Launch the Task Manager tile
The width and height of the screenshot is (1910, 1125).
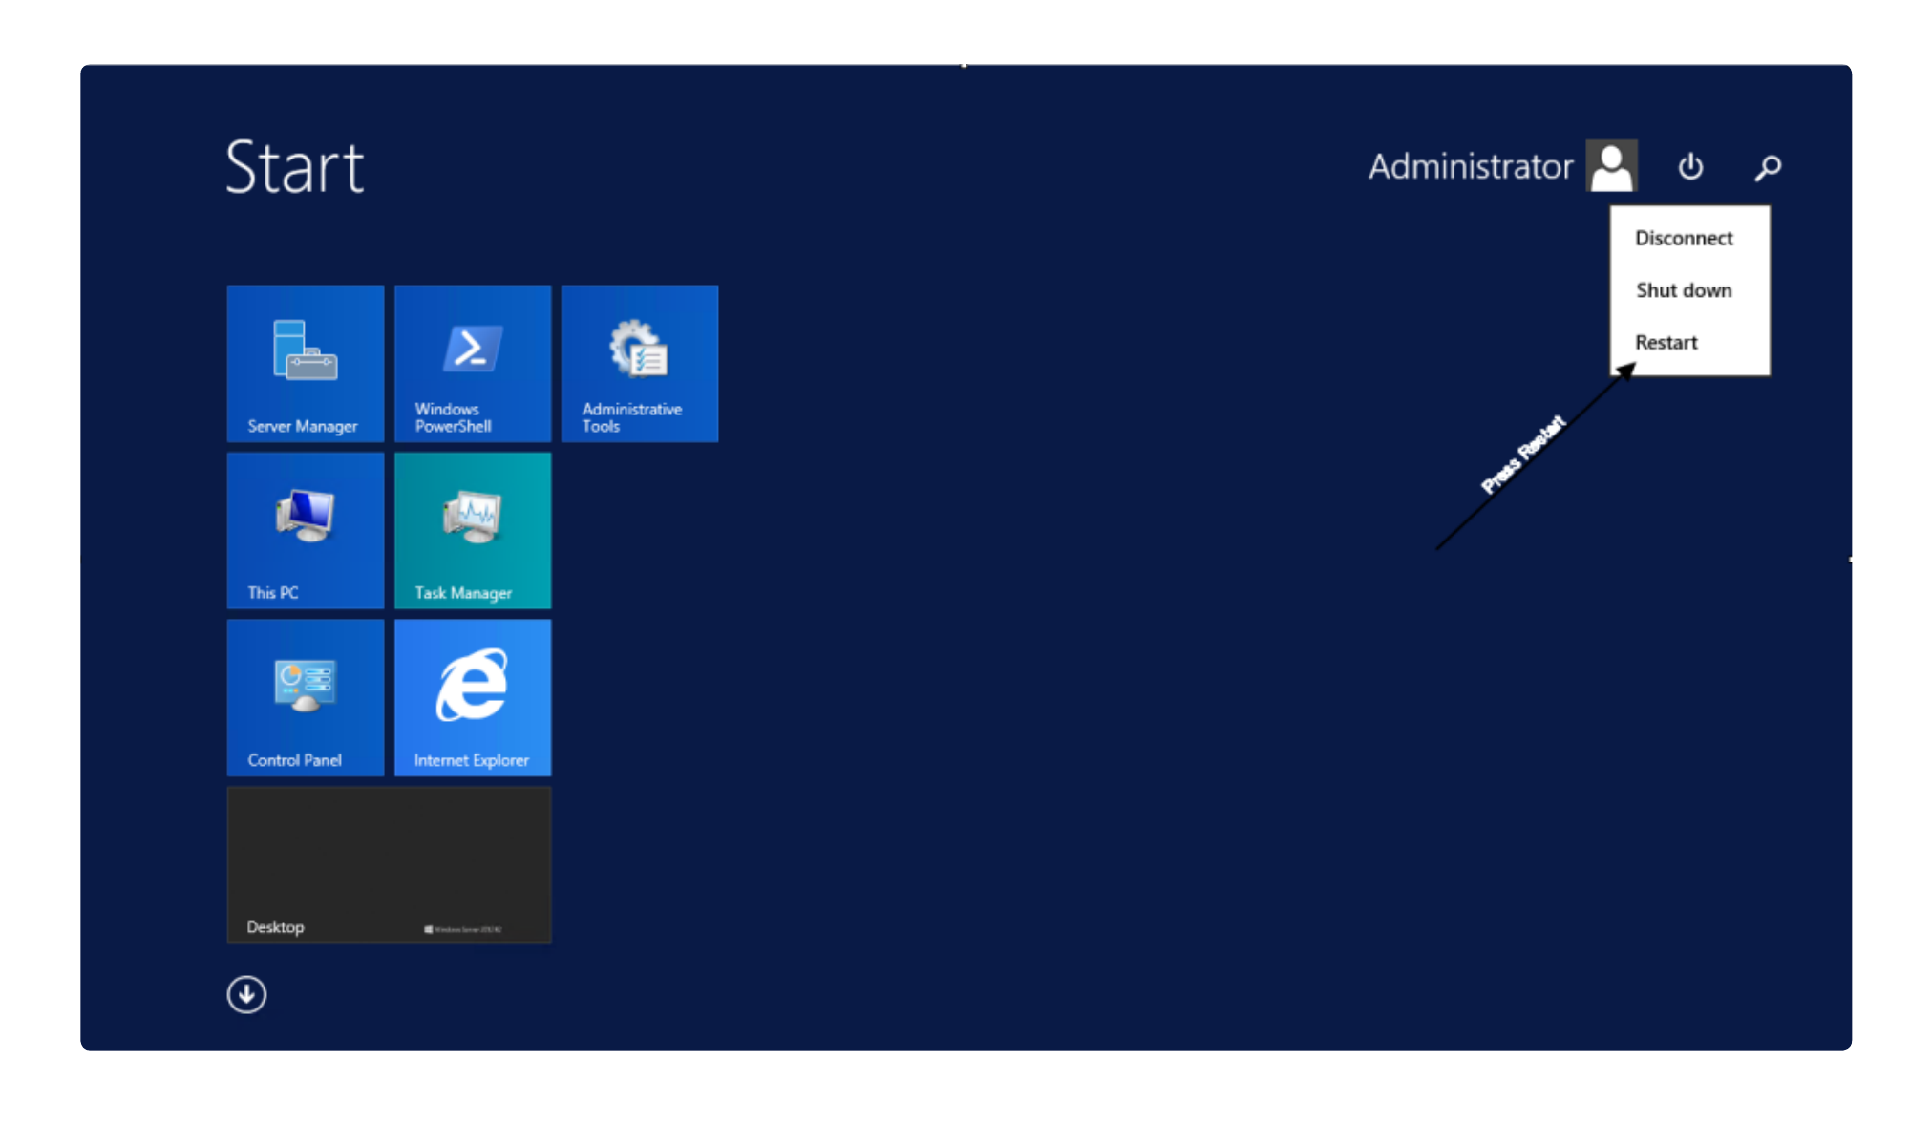[473, 530]
